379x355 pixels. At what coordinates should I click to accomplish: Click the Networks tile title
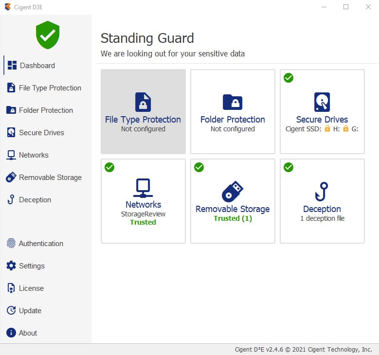tap(143, 205)
